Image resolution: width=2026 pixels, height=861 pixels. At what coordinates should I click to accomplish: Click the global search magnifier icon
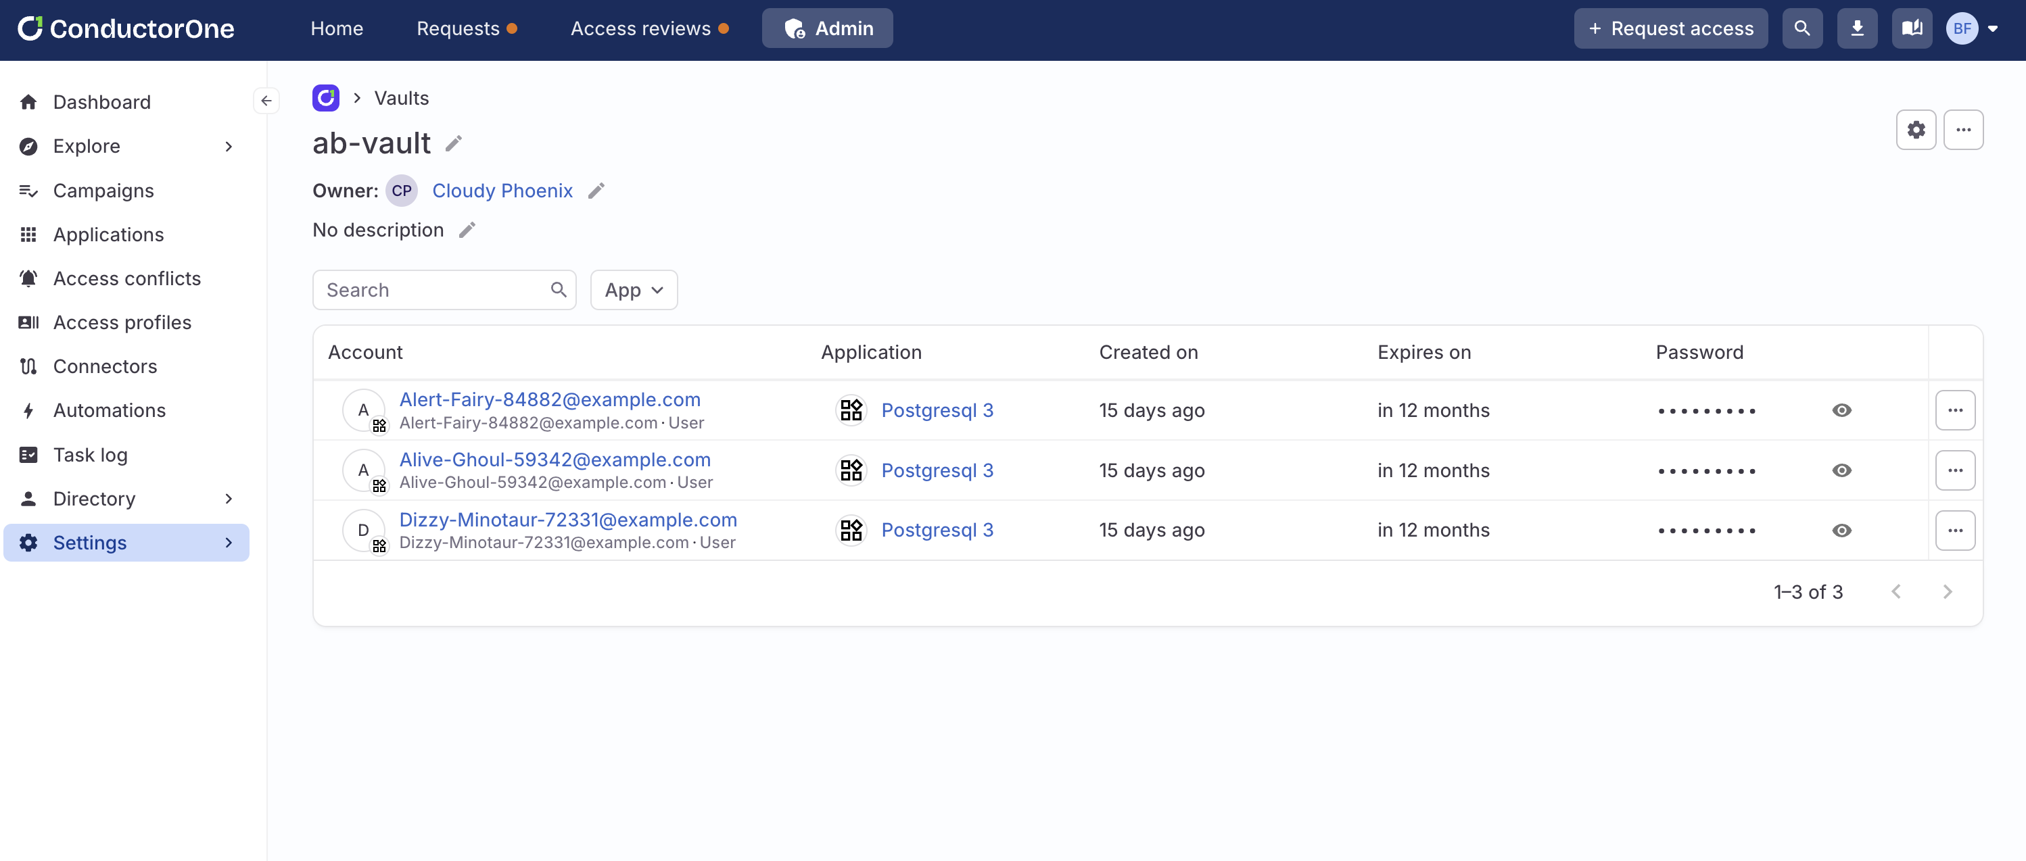[1802, 28]
